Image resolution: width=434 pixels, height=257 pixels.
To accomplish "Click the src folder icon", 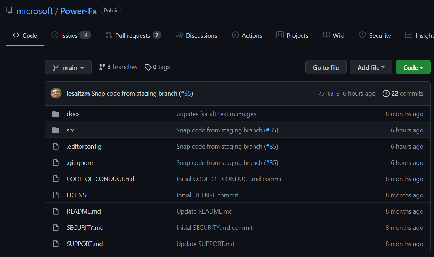I will (56, 130).
